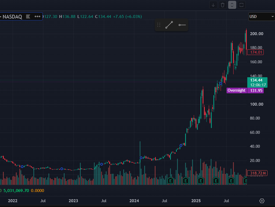Click the 318.72M volume label

(x=257, y=173)
